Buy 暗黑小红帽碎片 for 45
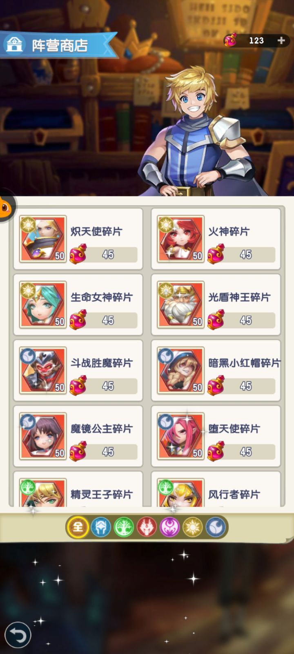294x654 pixels. click(x=241, y=386)
